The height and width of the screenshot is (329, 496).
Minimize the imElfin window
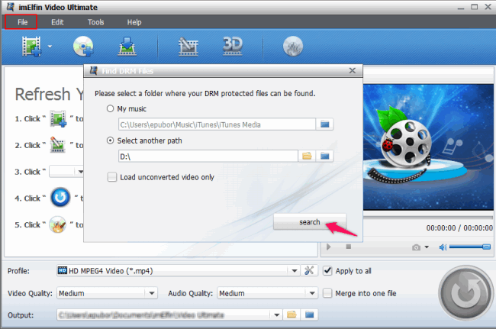(461, 7)
